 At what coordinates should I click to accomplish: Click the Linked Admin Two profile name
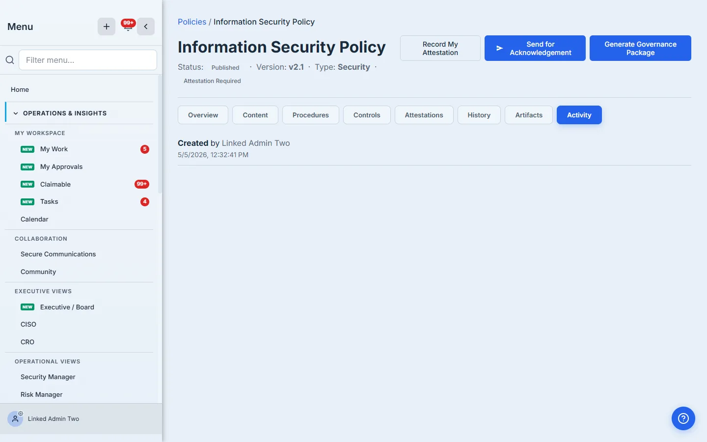(54, 419)
